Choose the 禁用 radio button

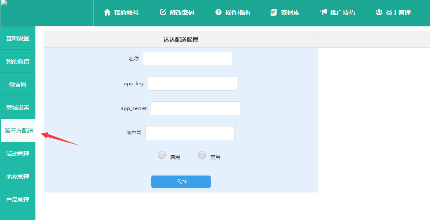click(202, 155)
